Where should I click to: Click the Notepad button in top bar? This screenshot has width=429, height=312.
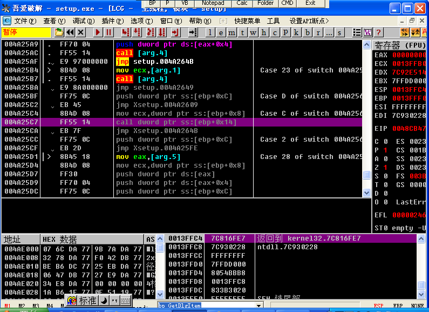213,3
